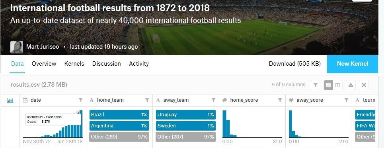This screenshot has width=384, height=148.
Task: Open Mart Jürisoo's profile avatar
Action: [17, 47]
